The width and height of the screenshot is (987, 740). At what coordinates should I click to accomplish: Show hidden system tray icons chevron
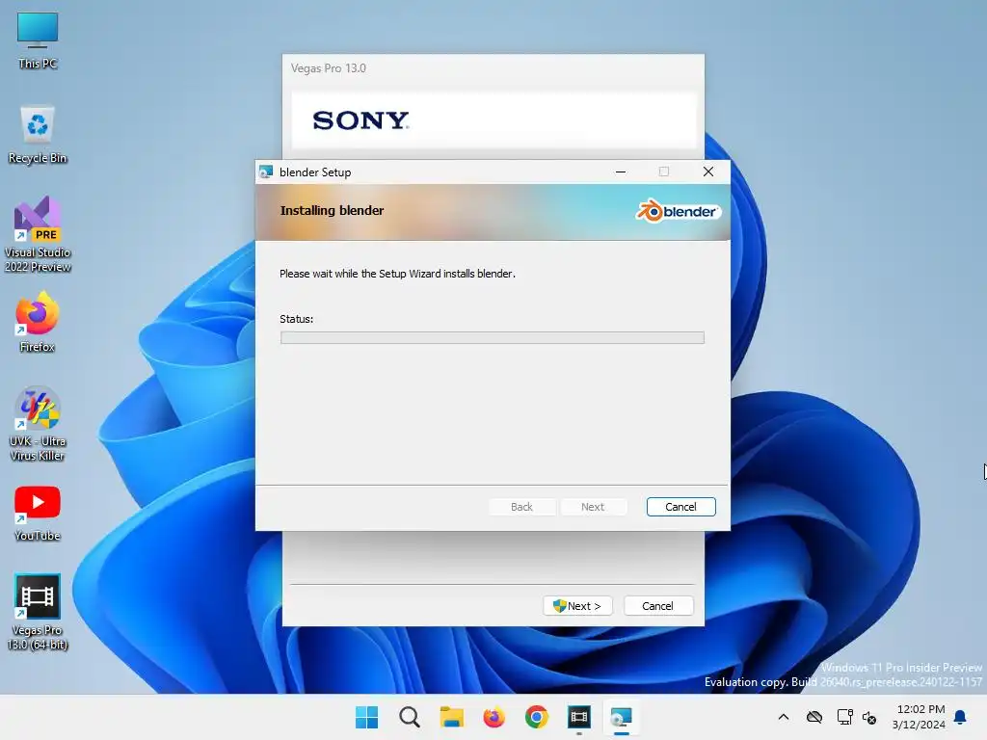tap(783, 717)
